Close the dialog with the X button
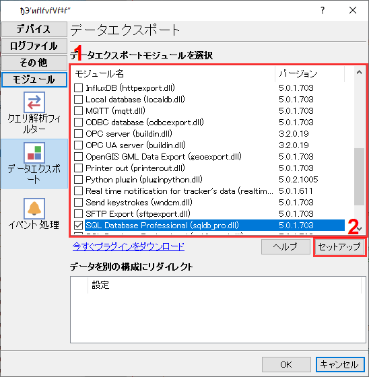Image resolution: width=369 pixels, height=377 pixels. [x=353, y=10]
